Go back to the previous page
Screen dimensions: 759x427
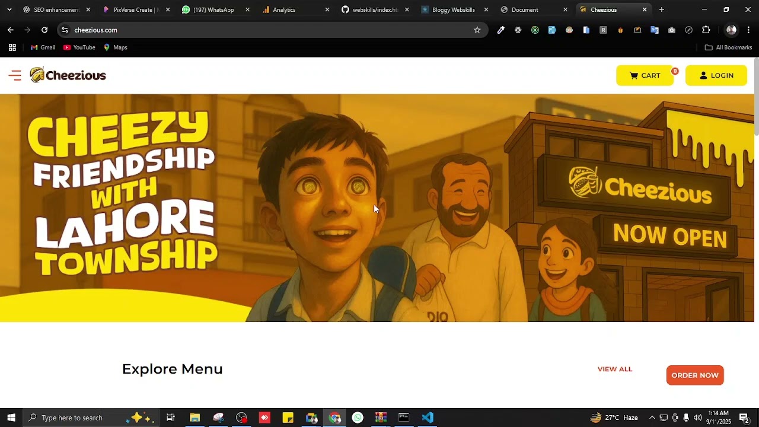[10, 30]
